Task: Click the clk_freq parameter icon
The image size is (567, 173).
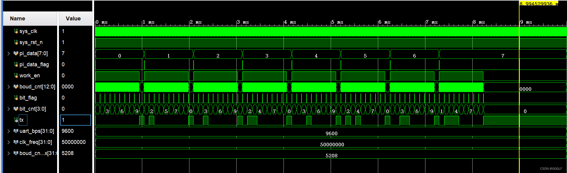Action: point(16,142)
